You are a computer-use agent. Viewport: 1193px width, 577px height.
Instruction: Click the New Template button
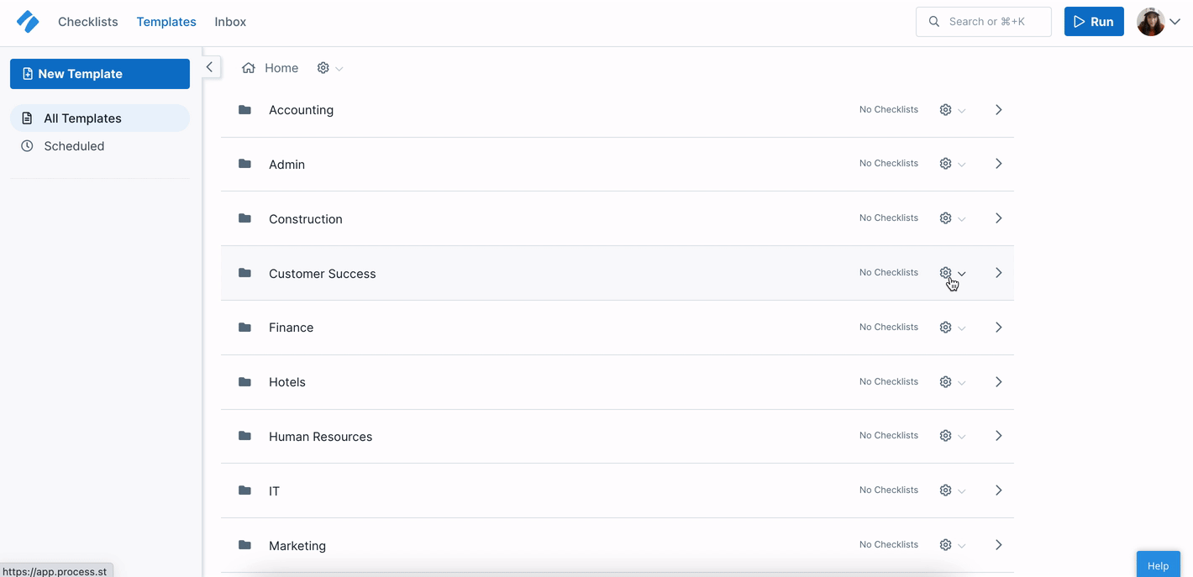(100, 74)
